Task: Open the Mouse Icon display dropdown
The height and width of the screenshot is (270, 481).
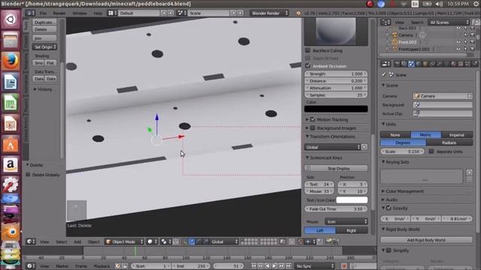Action: [x=346, y=221]
